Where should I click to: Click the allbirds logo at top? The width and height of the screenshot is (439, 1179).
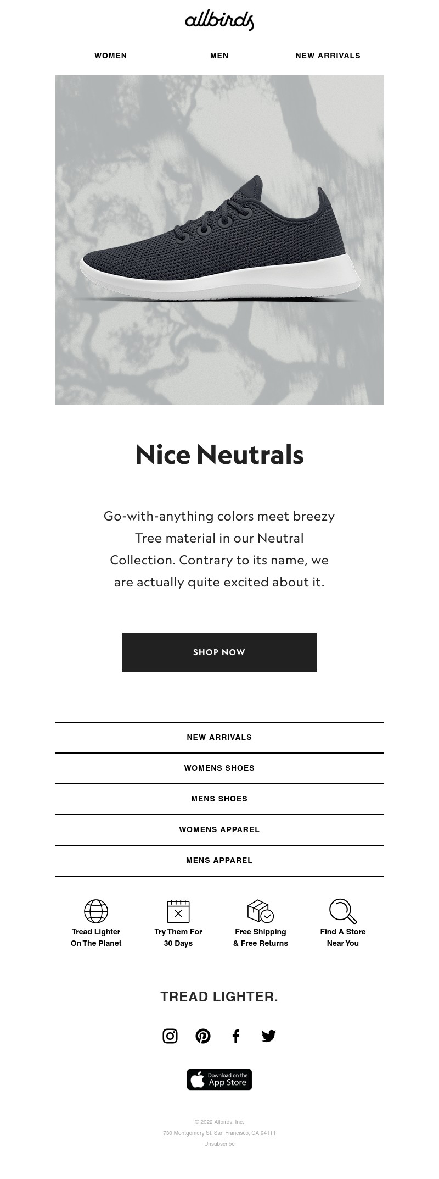[x=219, y=20]
